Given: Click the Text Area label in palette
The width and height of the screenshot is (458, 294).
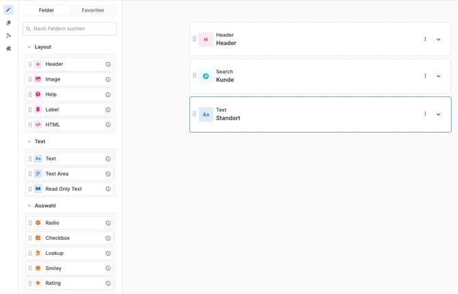Looking at the screenshot, I should [57, 174].
